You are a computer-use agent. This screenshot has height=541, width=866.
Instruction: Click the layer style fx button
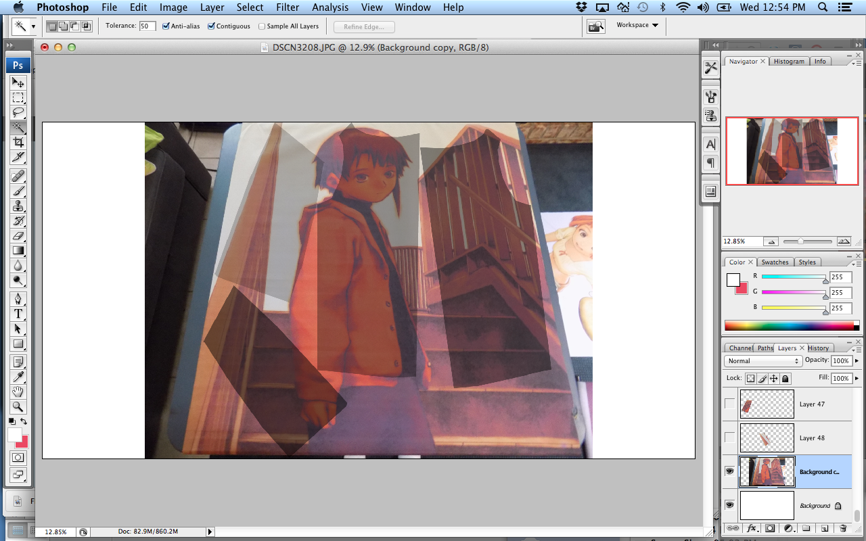click(751, 528)
